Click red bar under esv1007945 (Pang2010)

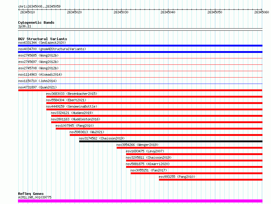[x=159, y=129]
